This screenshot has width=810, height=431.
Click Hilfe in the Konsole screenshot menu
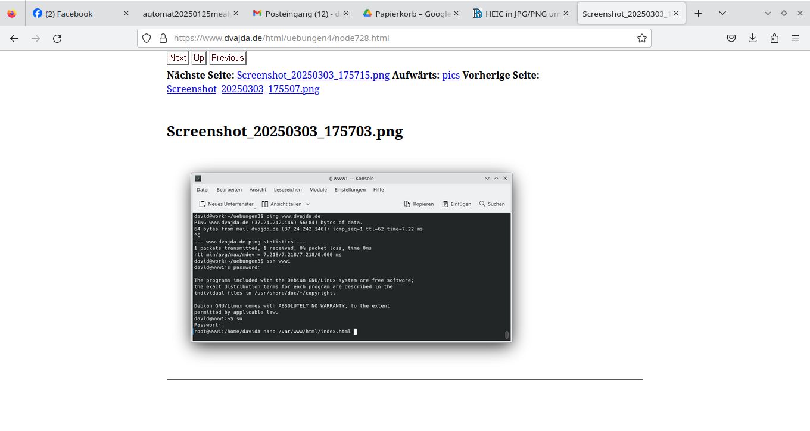click(379, 190)
